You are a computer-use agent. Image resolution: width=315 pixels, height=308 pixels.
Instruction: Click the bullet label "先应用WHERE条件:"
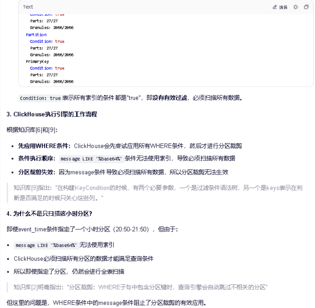(x=45, y=146)
